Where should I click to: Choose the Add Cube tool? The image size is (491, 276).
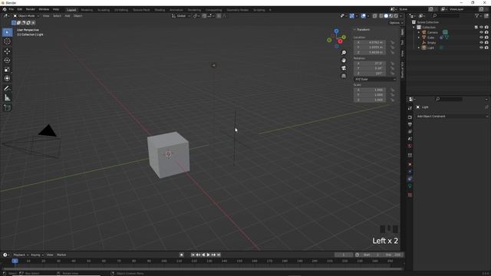[x=7, y=107]
